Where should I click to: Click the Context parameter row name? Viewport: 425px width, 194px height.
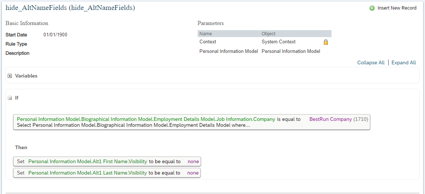point(208,42)
